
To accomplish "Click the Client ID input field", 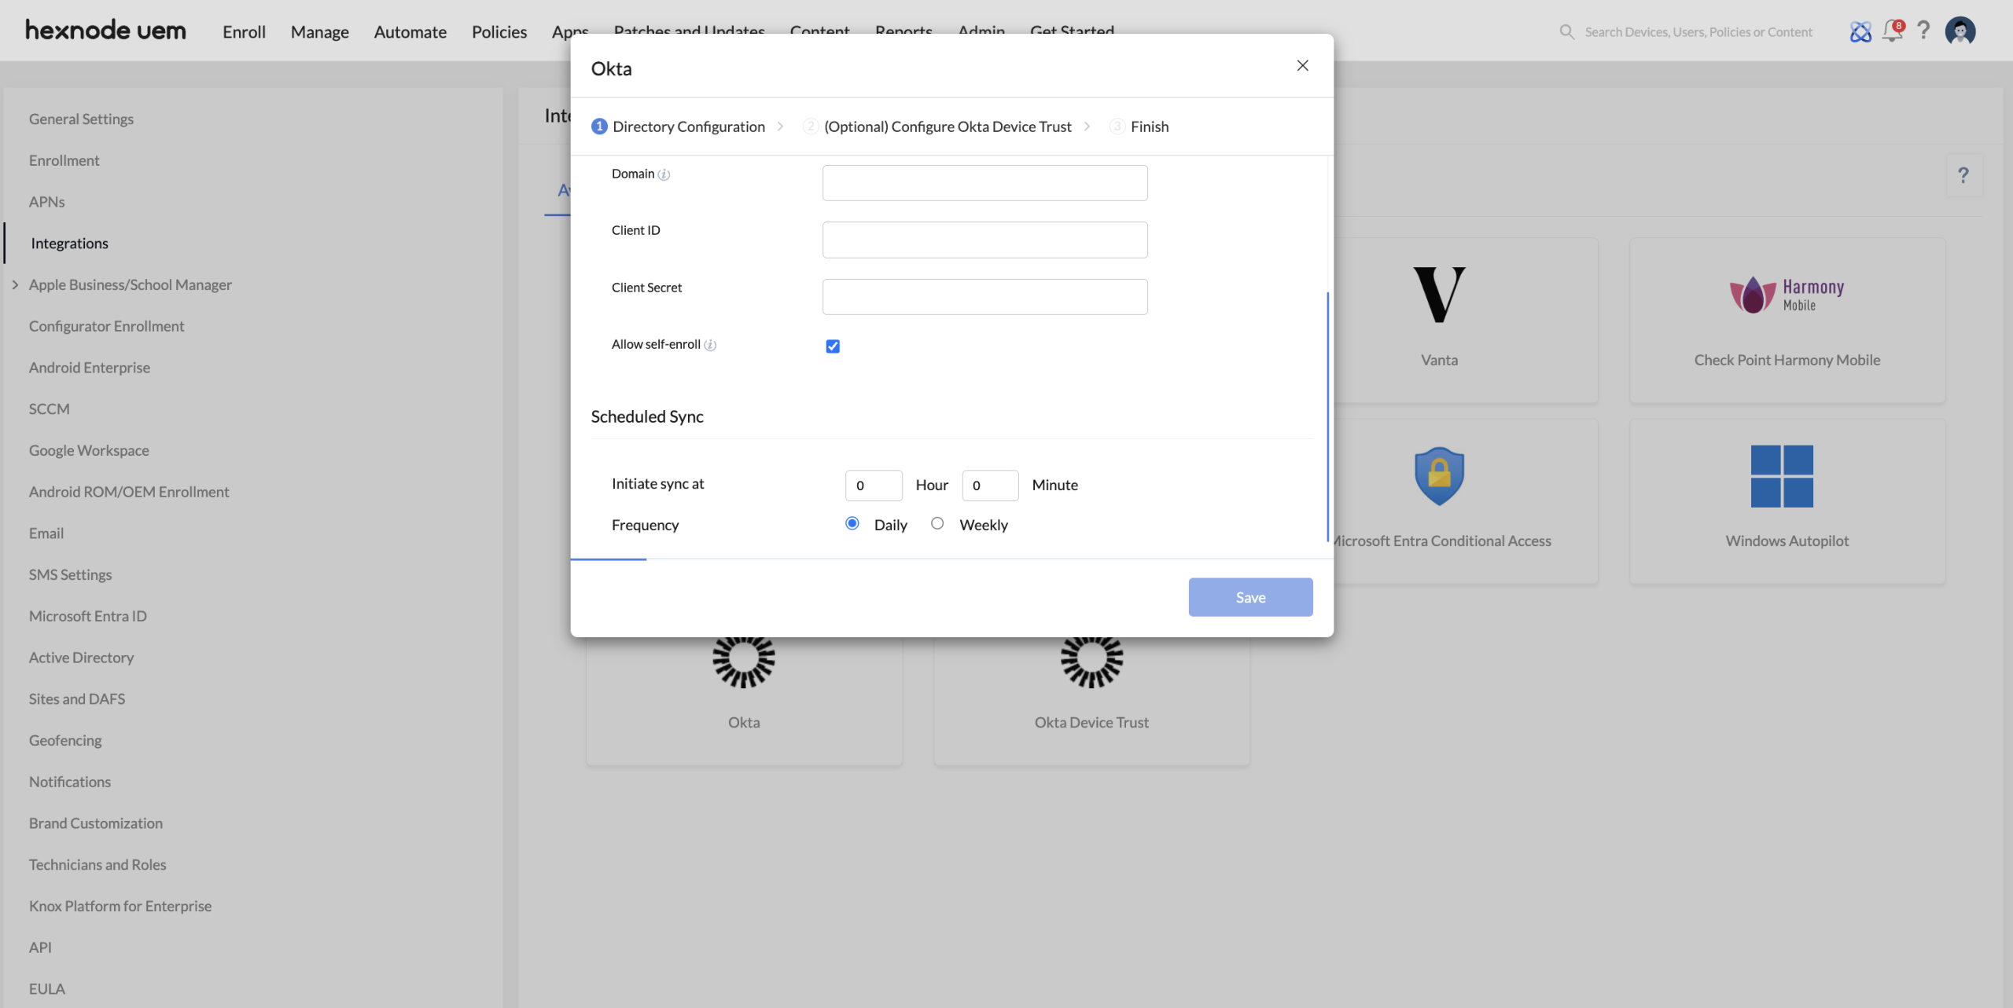I will point(984,240).
